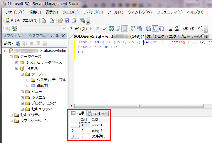This screenshot has width=212, height=143.
Task: Click the 新しいクエリ(N) new query button
Action: coord(22,20)
